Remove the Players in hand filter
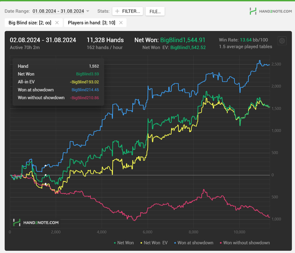The width and height of the screenshot is (295, 253). click(x=121, y=22)
